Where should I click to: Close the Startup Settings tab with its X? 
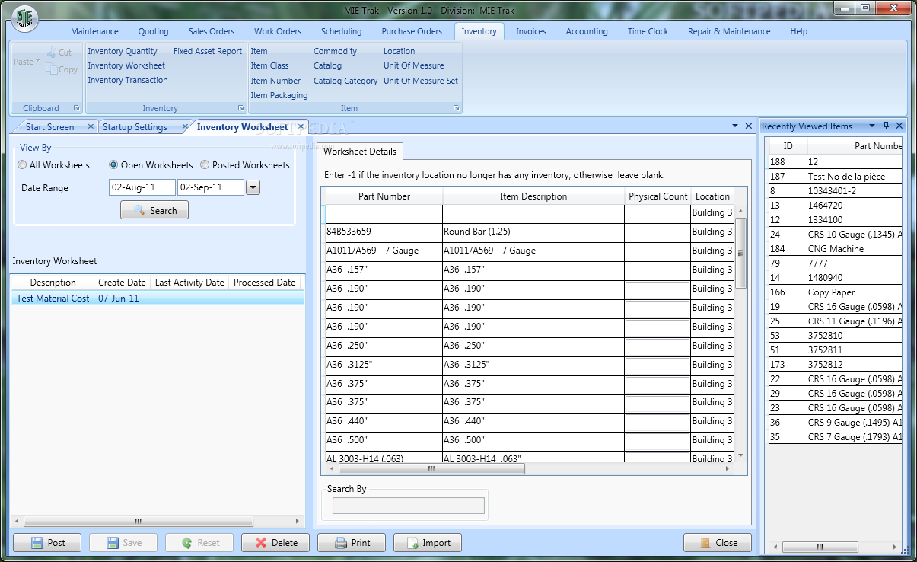pyautogui.click(x=183, y=127)
